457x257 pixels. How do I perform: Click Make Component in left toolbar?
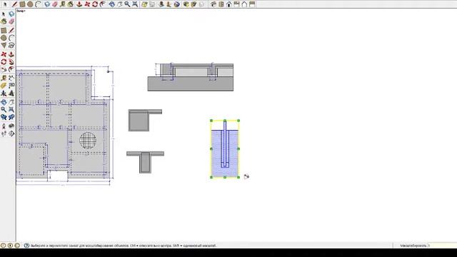[11, 14]
